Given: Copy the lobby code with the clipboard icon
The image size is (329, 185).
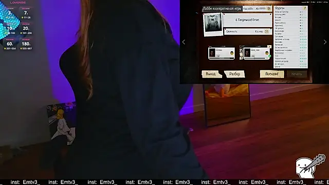Looking at the screenshot, I should coord(269,9).
